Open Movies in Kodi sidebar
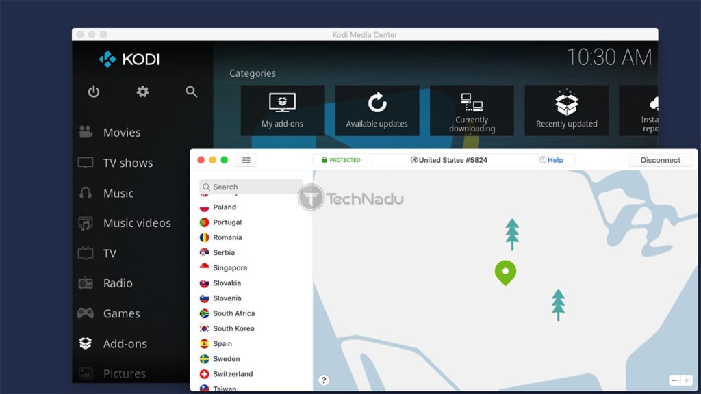 tap(122, 133)
